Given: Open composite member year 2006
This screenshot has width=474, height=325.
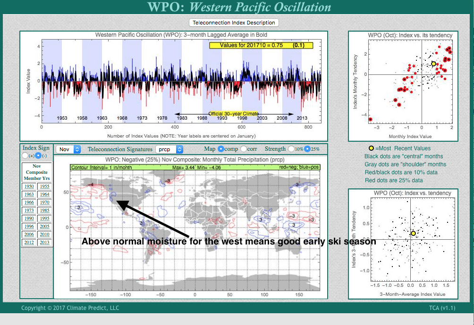Looking at the screenshot, I should (x=29, y=234).
